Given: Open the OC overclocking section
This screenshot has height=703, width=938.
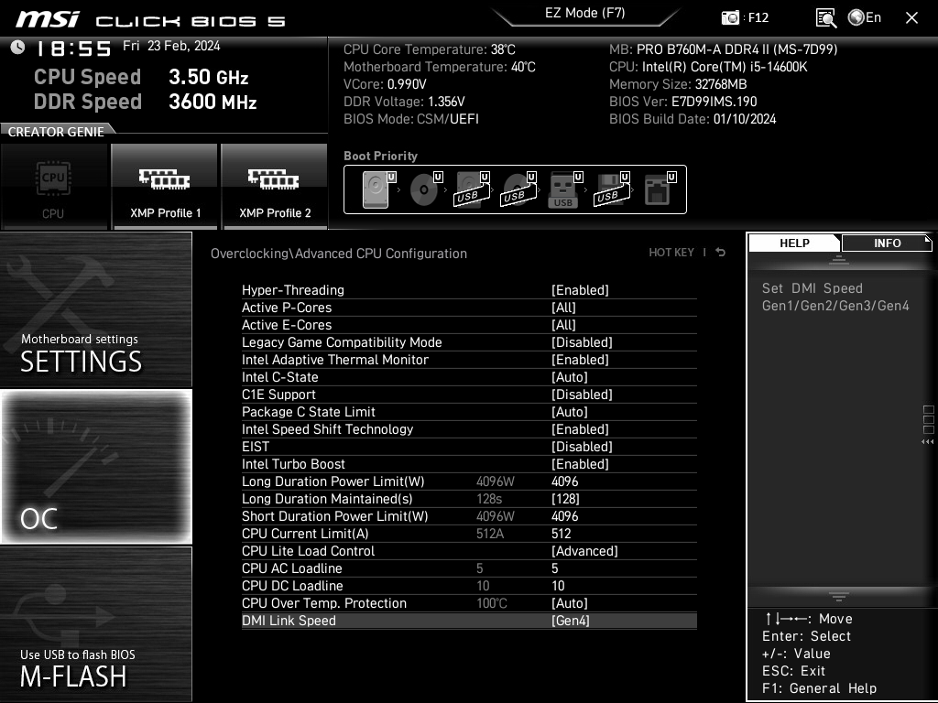Looking at the screenshot, I should (95, 466).
